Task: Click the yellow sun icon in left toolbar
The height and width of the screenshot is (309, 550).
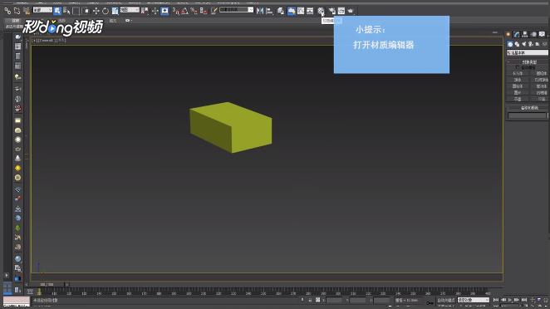Action: coord(17,169)
